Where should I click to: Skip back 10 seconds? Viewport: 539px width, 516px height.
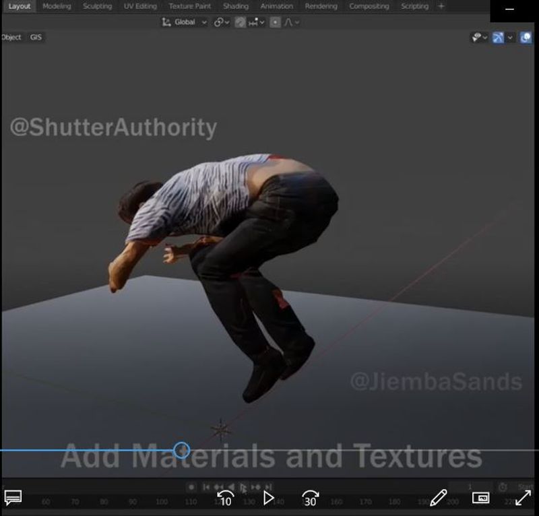tap(225, 498)
